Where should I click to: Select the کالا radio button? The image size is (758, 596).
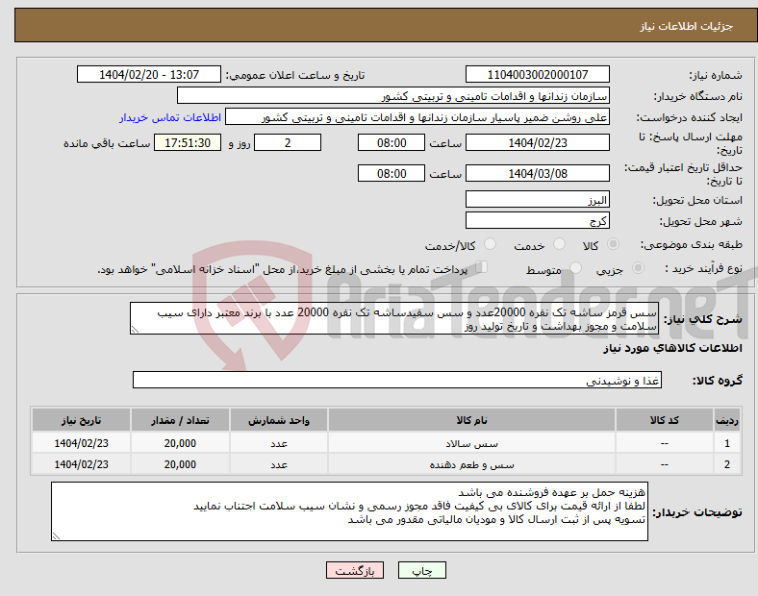tap(613, 244)
